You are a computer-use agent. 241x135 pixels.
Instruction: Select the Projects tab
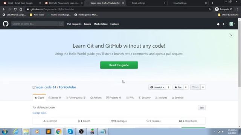pos(114,97)
